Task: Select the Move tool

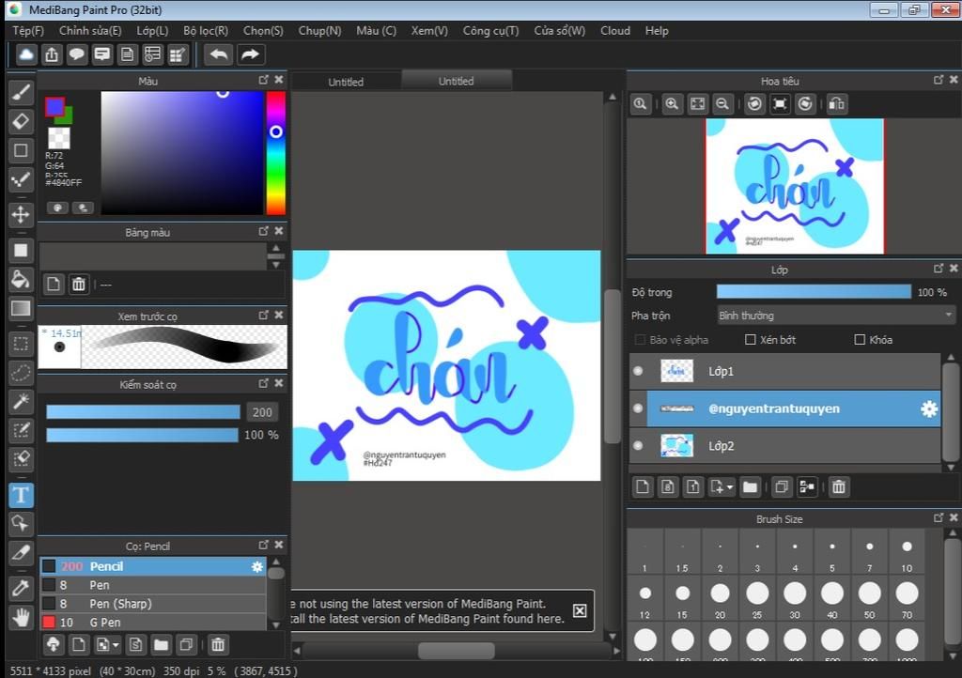Action: tap(21, 214)
